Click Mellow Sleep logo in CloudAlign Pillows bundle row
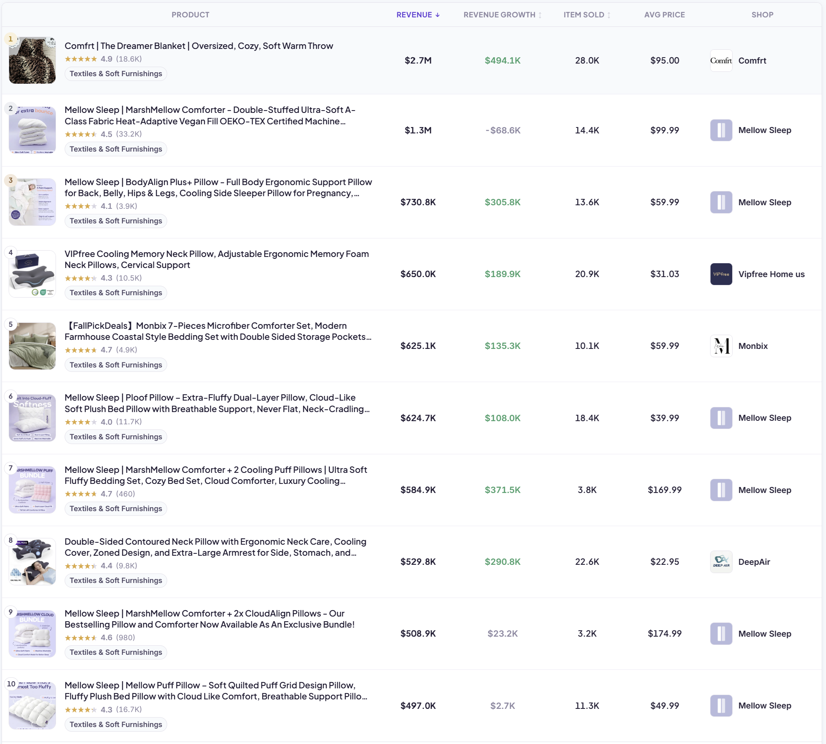 (x=721, y=633)
